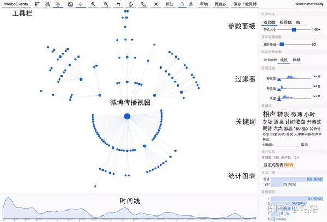Select 粉丝数 node size tab
This screenshot has height=222, width=327.
286,22
